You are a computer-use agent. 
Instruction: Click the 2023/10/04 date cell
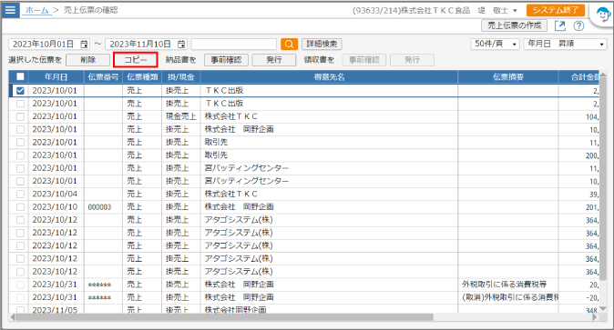point(55,194)
